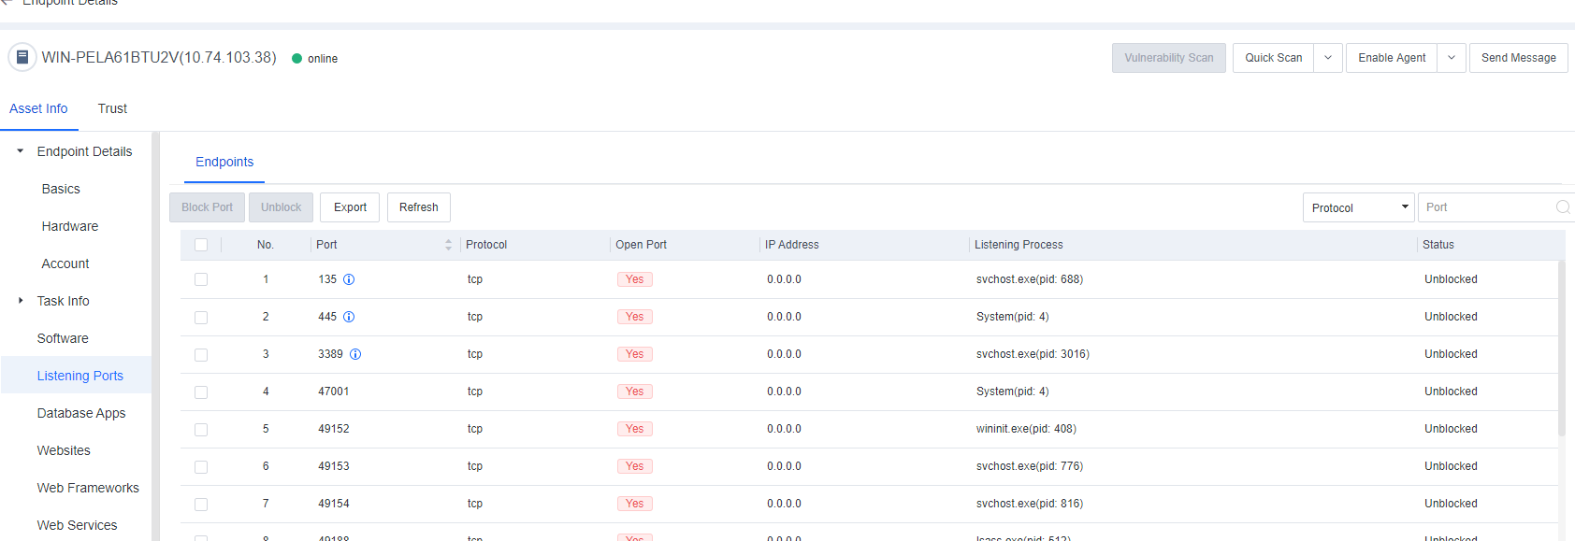Open the Protocol filter dropdown
This screenshot has width=1575, height=541.
pyautogui.click(x=1359, y=207)
